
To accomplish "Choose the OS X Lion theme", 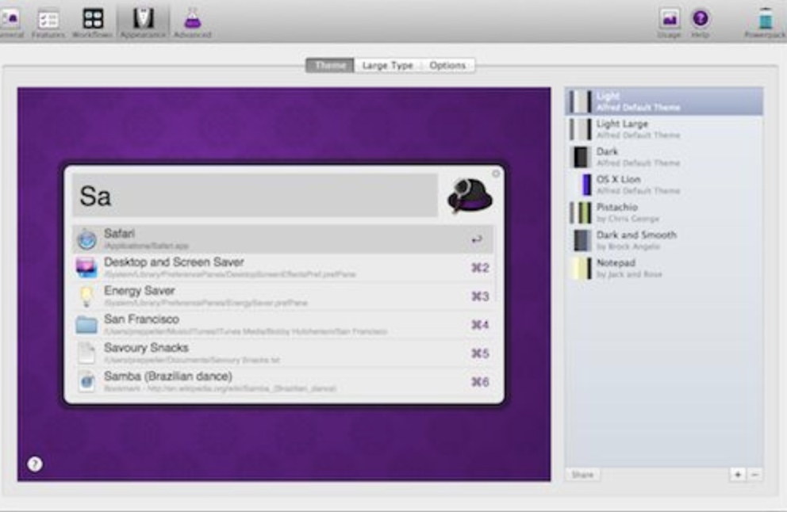I will [664, 185].
